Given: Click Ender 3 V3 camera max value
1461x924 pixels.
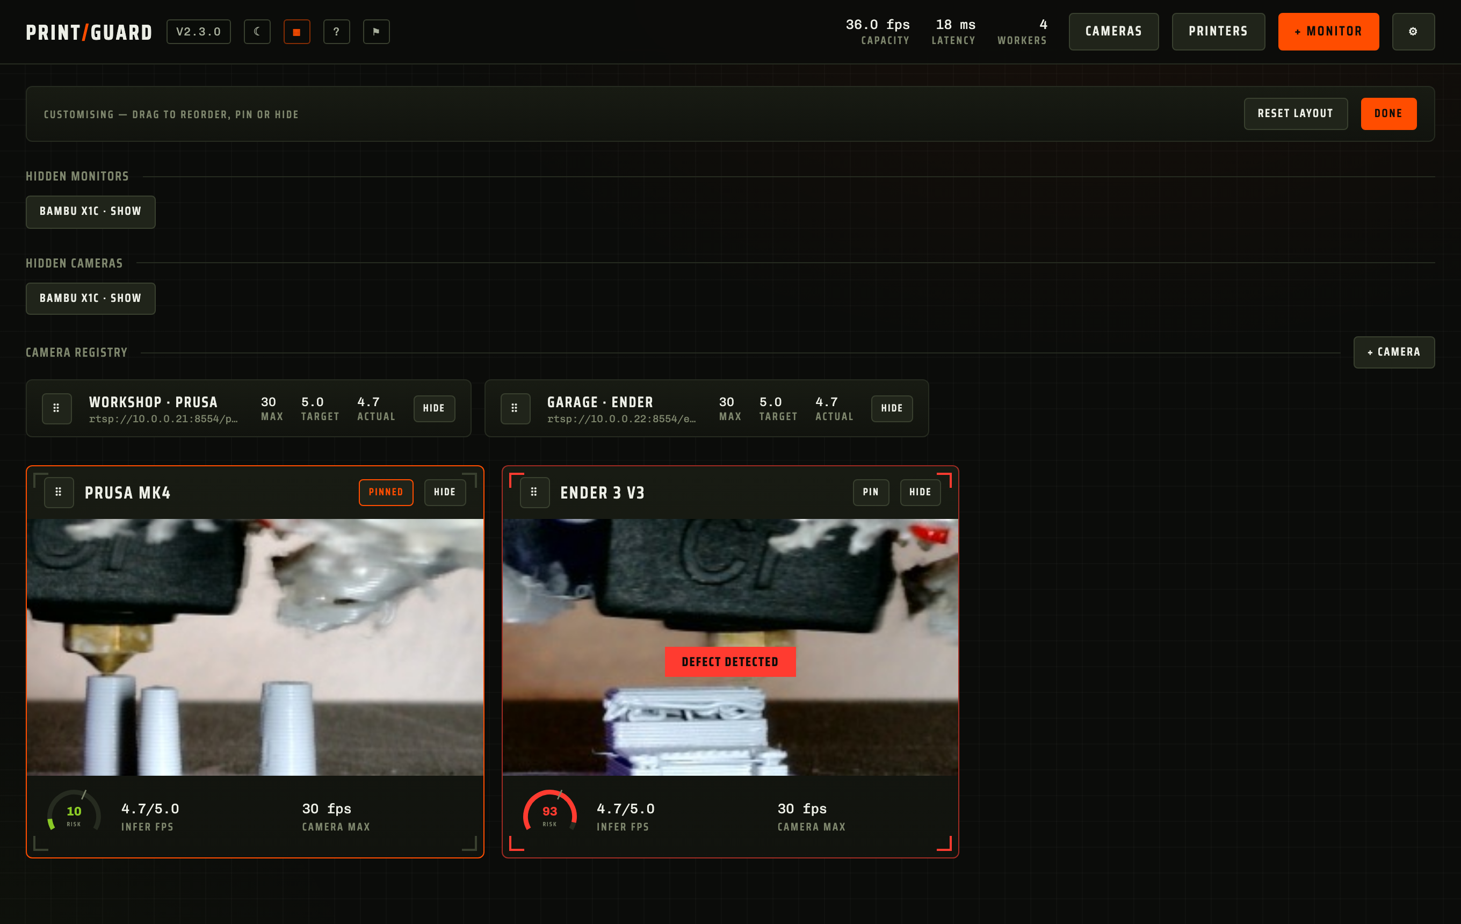Looking at the screenshot, I should (x=802, y=808).
